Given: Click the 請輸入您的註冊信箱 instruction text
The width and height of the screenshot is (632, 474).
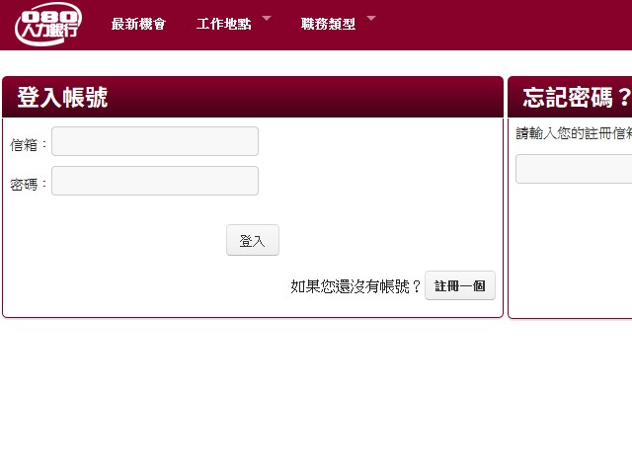Looking at the screenshot, I should (575, 134).
